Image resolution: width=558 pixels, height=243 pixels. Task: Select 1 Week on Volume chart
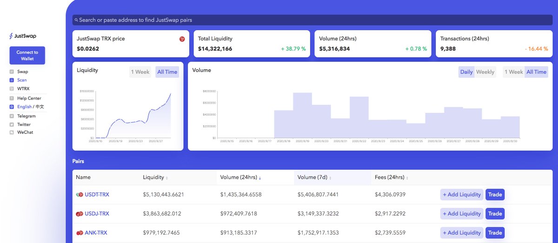pos(514,72)
